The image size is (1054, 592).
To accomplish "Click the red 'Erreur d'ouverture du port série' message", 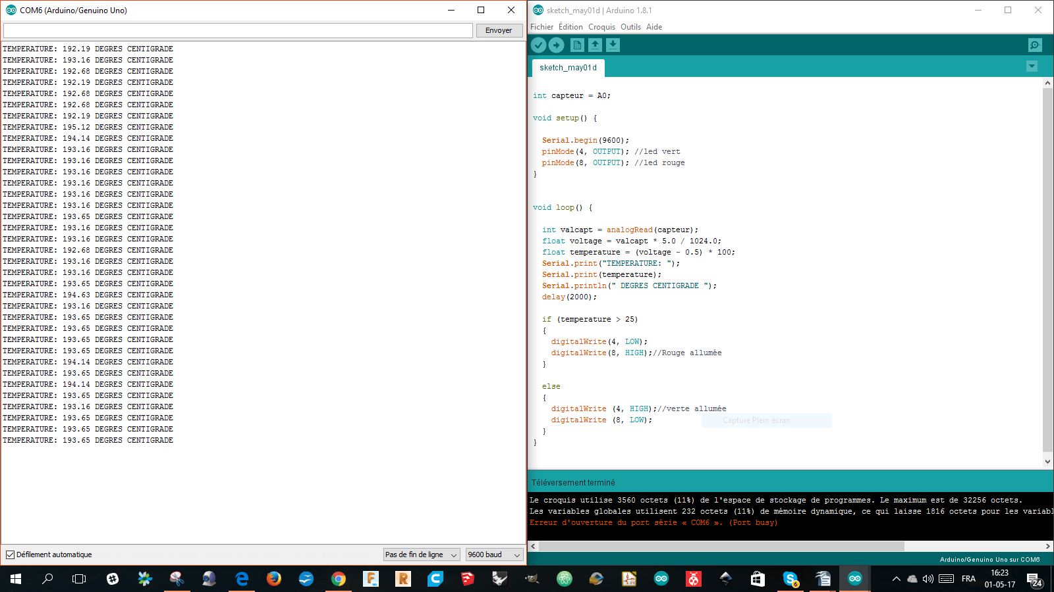I will pos(653,522).
